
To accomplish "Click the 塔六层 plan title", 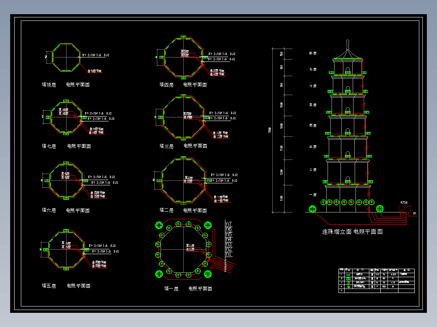I will pos(49,210).
